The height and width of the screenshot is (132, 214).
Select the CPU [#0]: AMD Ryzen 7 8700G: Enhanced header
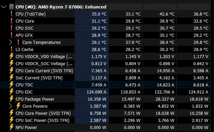pyautogui.click(x=61, y=7)
